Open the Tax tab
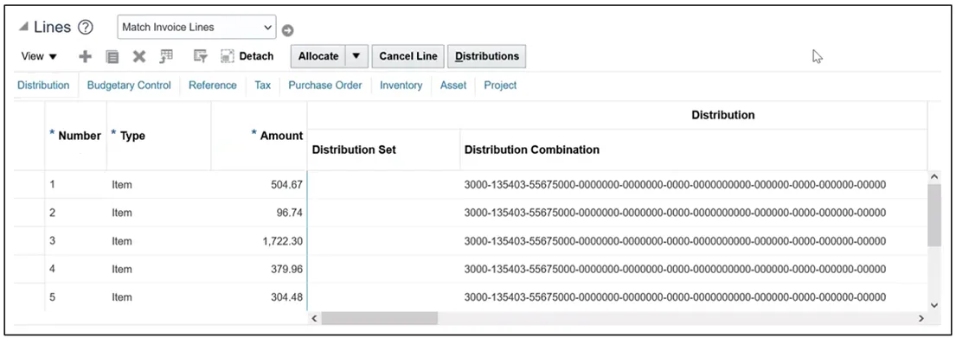Viewport: 956px width, 338px height. 263,86
